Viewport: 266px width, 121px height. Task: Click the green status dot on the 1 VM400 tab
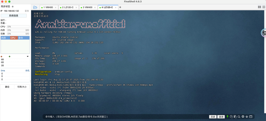pos(42,7)
